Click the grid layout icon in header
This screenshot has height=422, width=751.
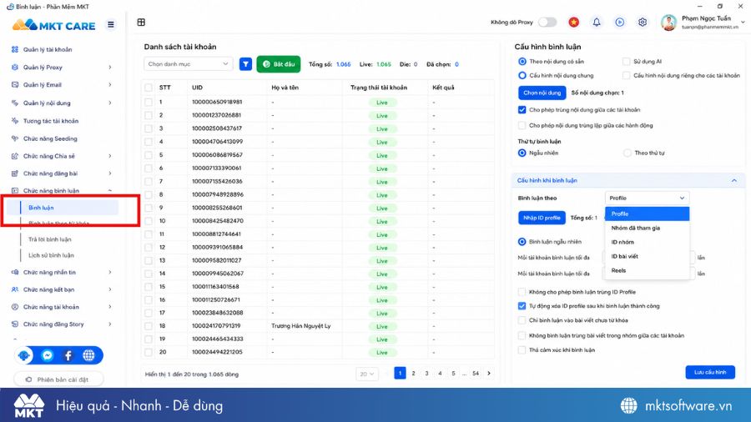pyautogui.click(x=141, y=22)
